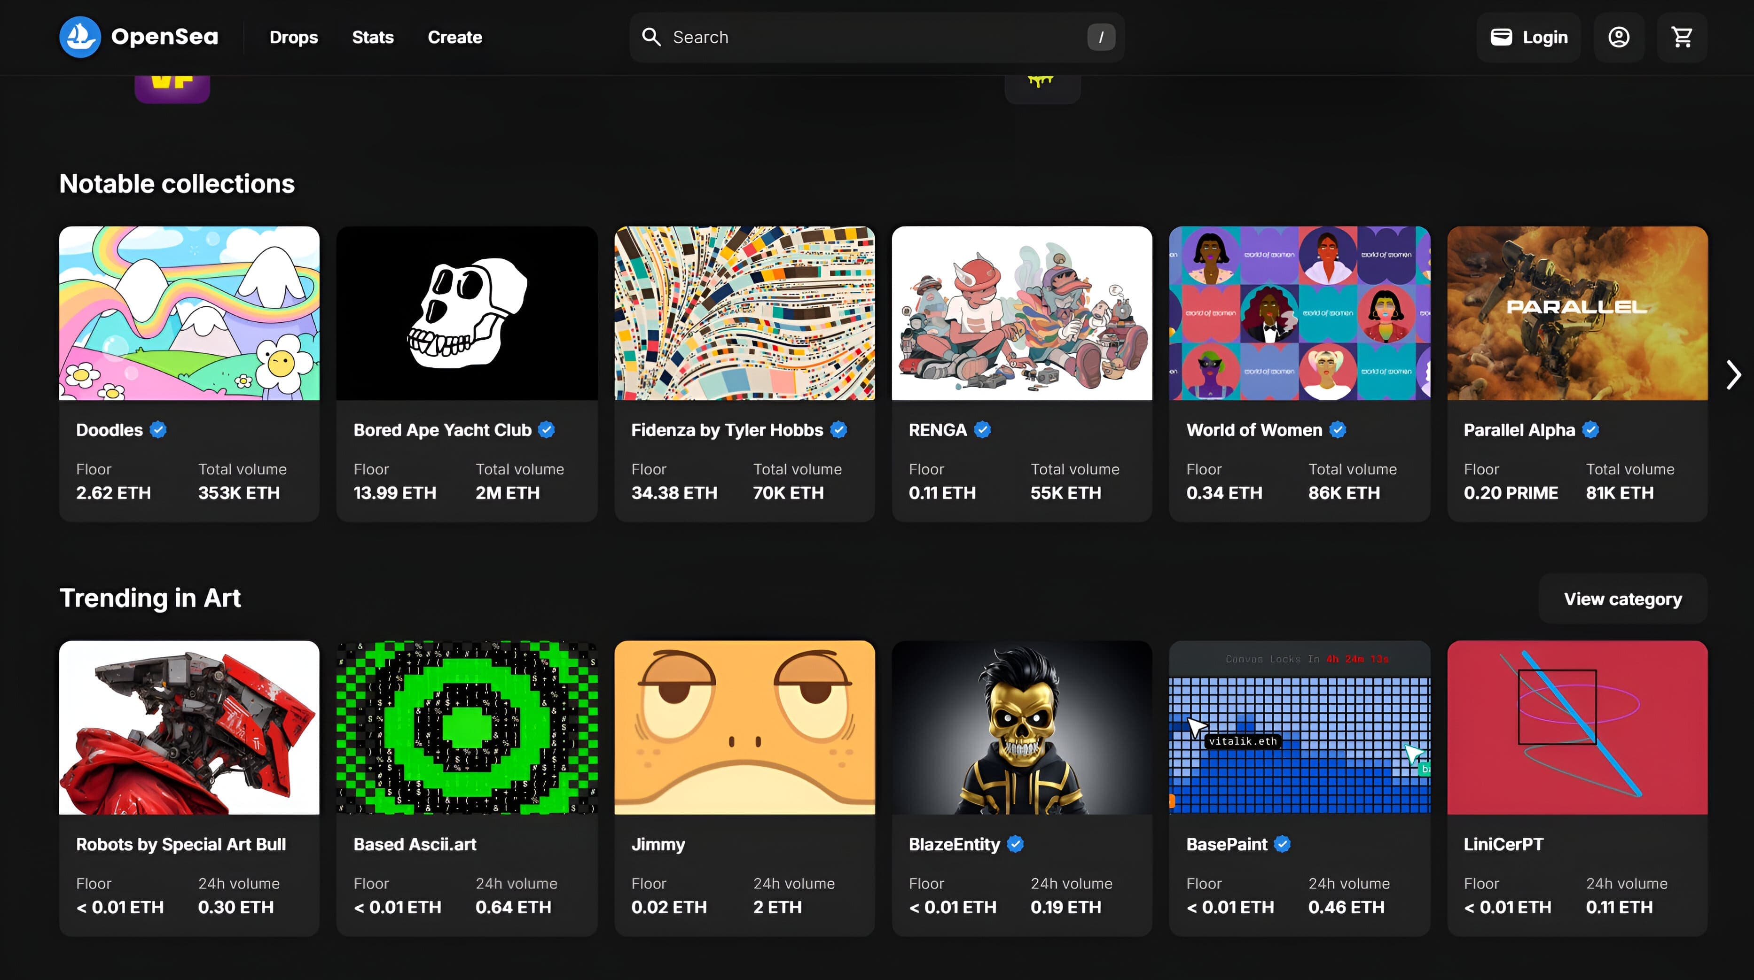Viewport: 1754px width, 980px height.
Task: Click the BlazeEntity verified badge
Action: point(1015,844)
